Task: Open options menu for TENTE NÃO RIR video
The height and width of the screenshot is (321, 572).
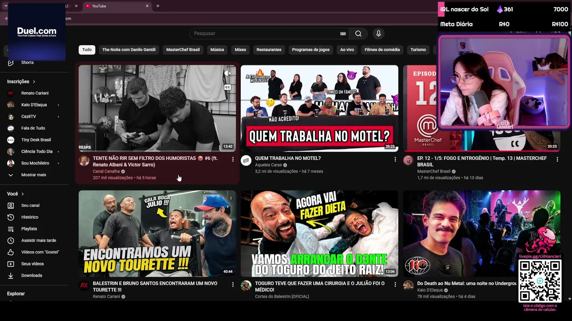Action: pyautogui.click(x=233, y=159)
